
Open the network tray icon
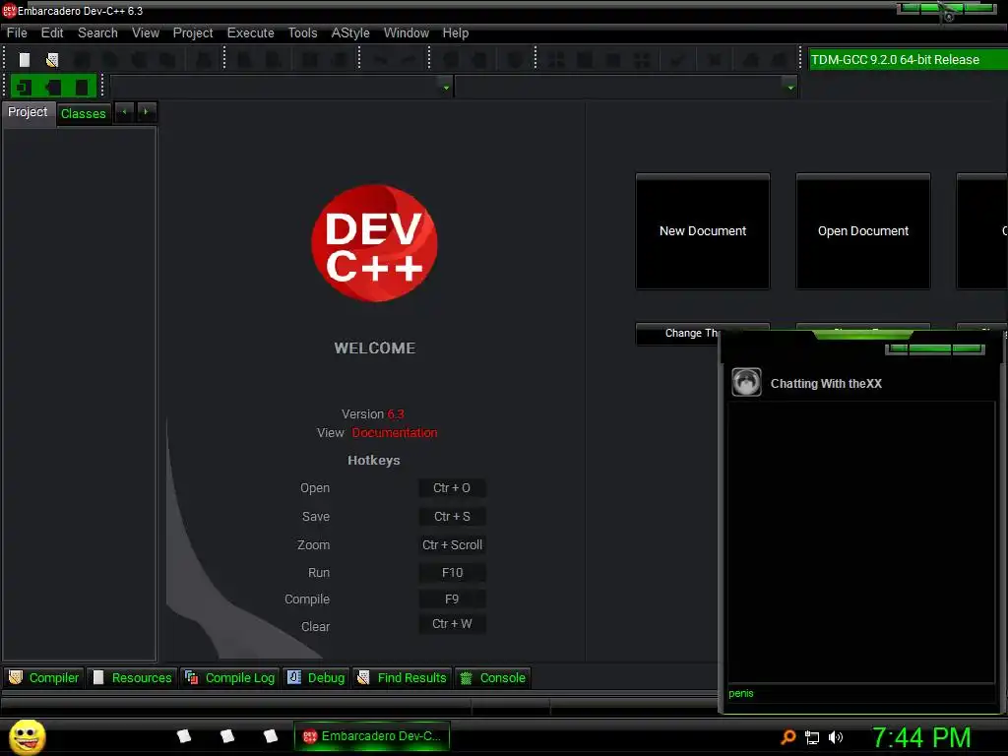(x=812, y=738)
